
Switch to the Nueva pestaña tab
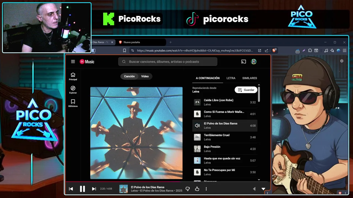click(142, 42)
